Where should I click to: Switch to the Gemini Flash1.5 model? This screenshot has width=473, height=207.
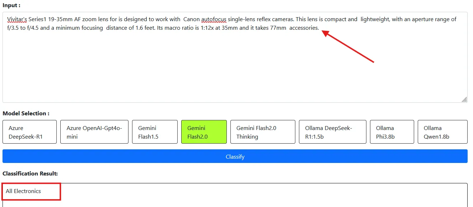coord(155,132)
